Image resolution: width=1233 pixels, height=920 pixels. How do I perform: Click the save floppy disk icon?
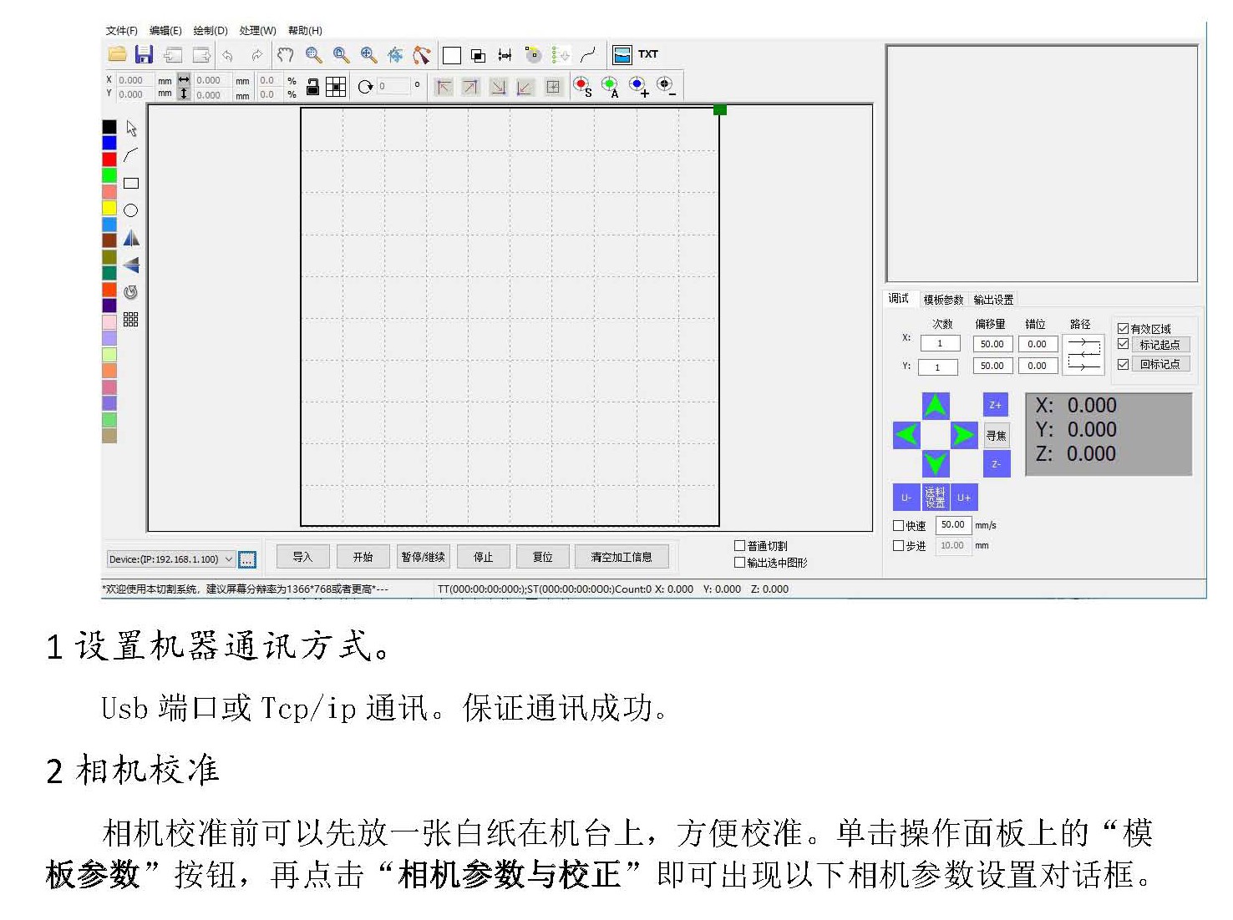[x=144, y=55]
